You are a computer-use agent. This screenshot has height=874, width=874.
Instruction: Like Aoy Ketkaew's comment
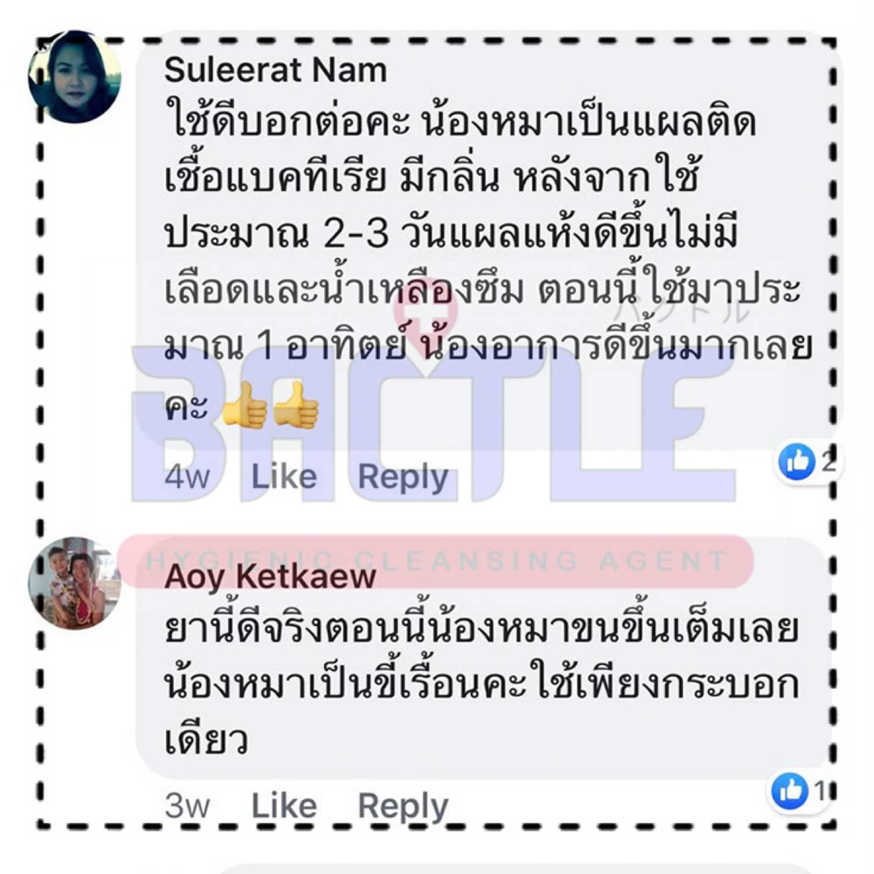point(284,805)
